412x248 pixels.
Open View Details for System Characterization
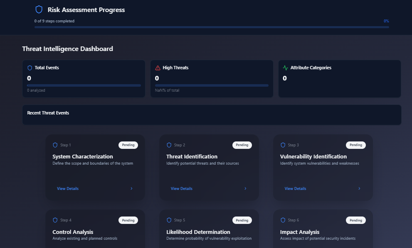[68, 189]
